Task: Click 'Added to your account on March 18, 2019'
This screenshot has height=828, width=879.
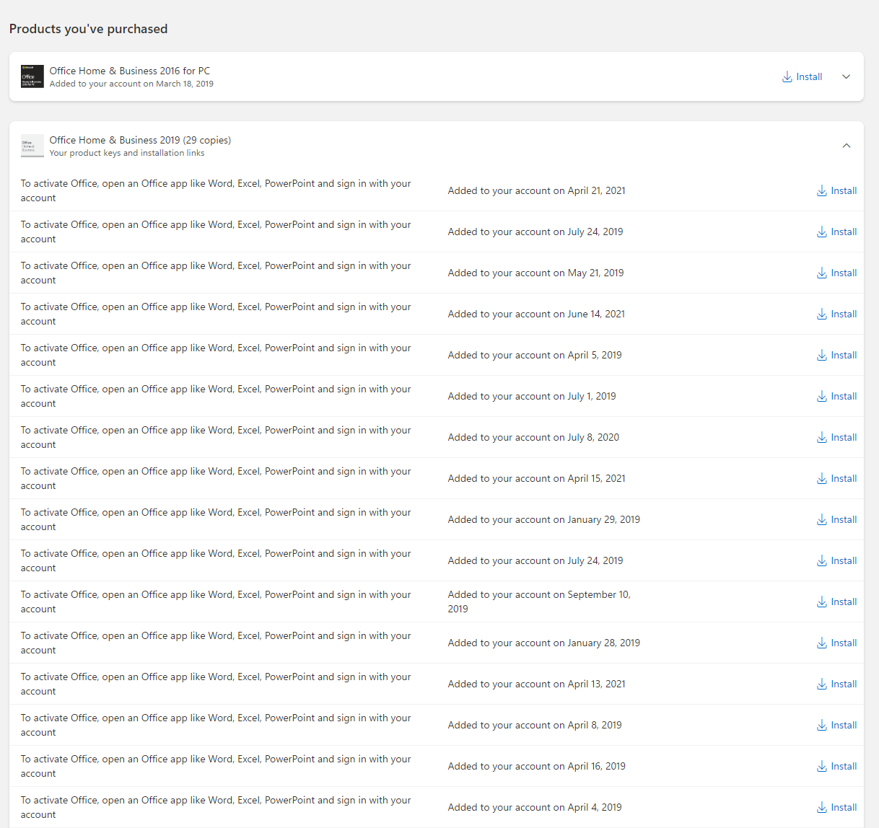Action: pyautogui.click(x=131, y=84)
